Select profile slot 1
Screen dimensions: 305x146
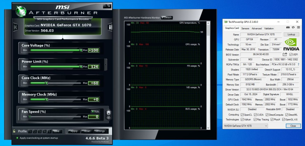tap(30, 132)
